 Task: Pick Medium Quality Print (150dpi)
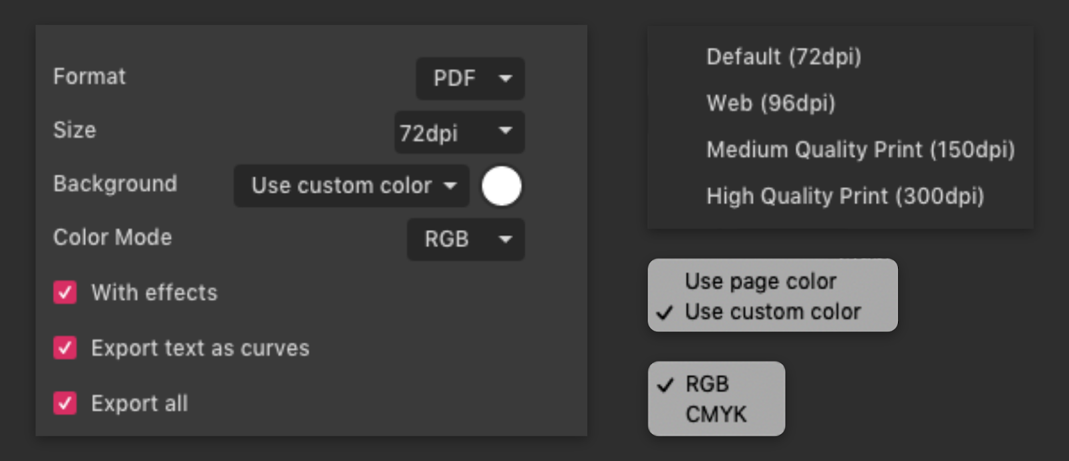click(x=860, y=150)
